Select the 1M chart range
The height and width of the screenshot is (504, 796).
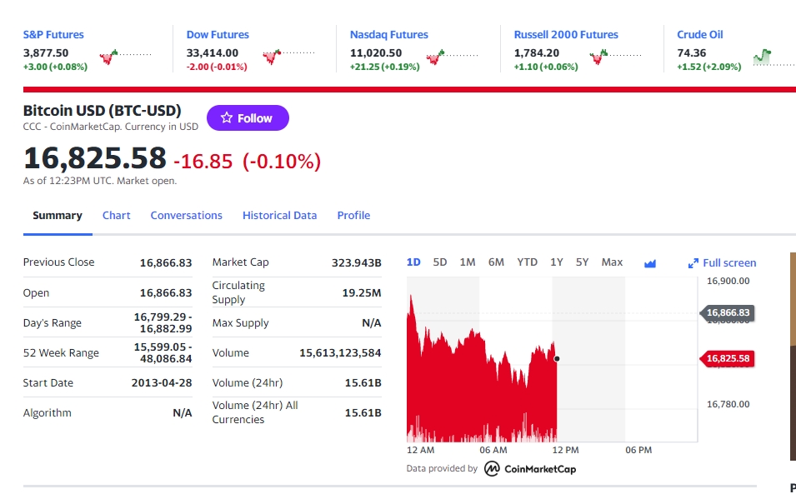pos(468,262)
